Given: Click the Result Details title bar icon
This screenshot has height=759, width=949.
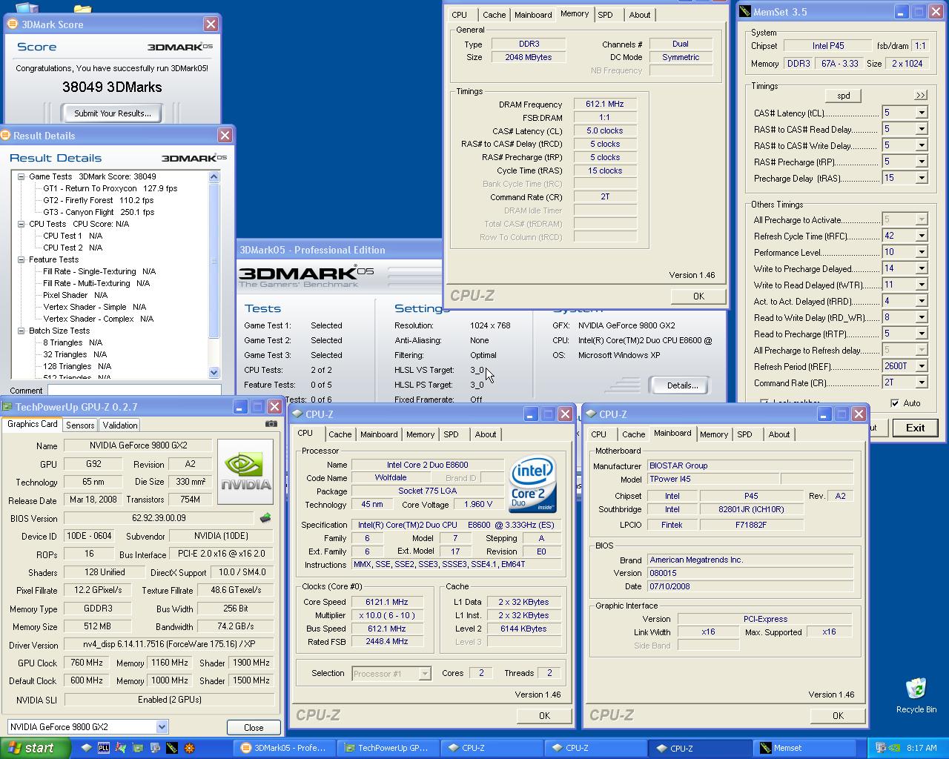Looking at the screenshot, I should coord(5,136).
